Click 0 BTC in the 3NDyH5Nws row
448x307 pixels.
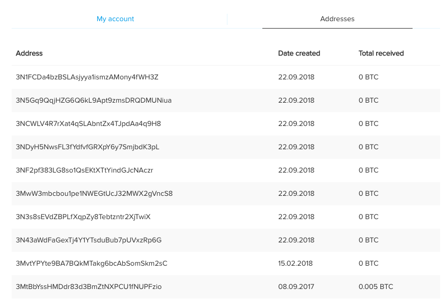pos(368,147)
